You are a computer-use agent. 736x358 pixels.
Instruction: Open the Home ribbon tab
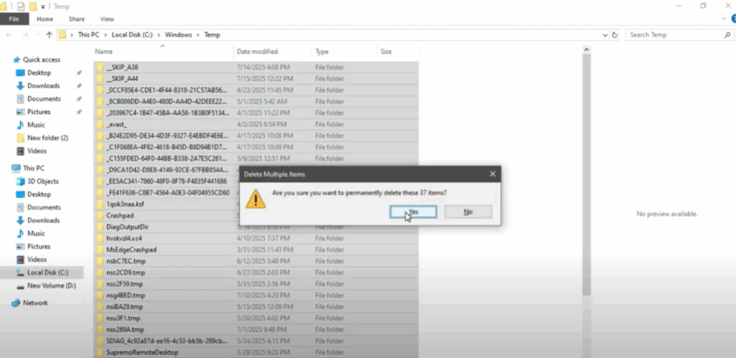point(45,19)
